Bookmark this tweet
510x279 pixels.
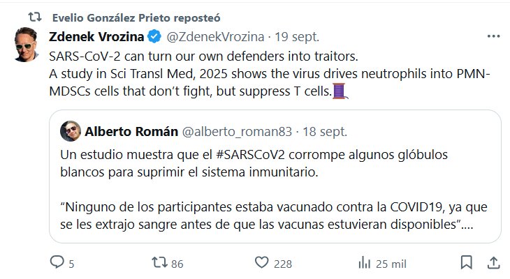coord(467,262)
